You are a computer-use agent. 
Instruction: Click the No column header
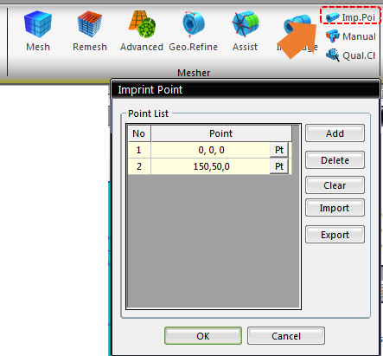139,133
